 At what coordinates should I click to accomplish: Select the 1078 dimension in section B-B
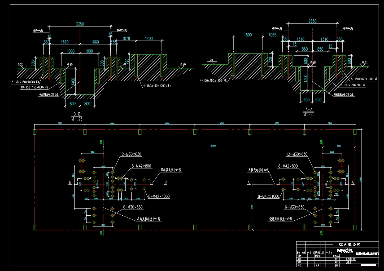point(126,39)
